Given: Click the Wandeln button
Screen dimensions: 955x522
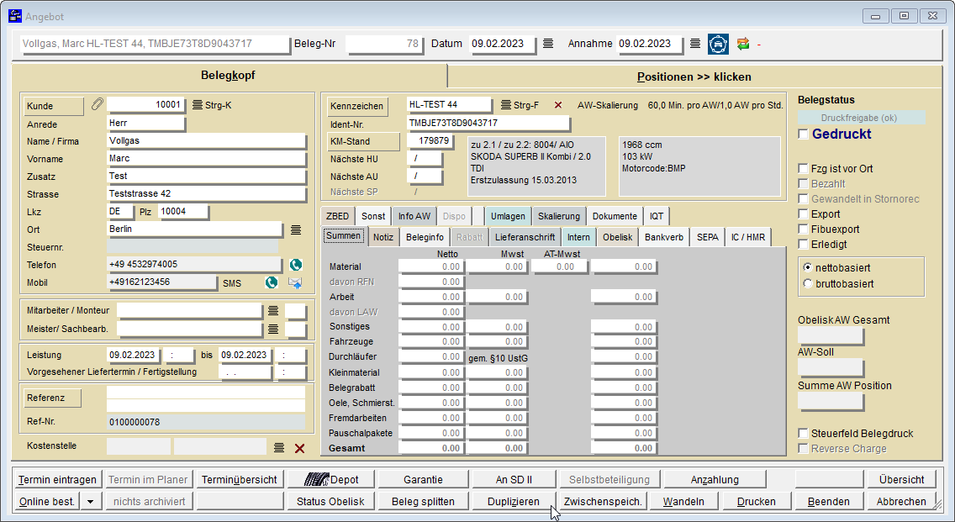Looking at the screenshot, I should tap(683, 501).
